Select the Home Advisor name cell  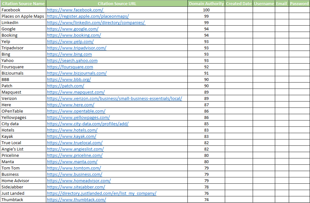pos(23,181)
